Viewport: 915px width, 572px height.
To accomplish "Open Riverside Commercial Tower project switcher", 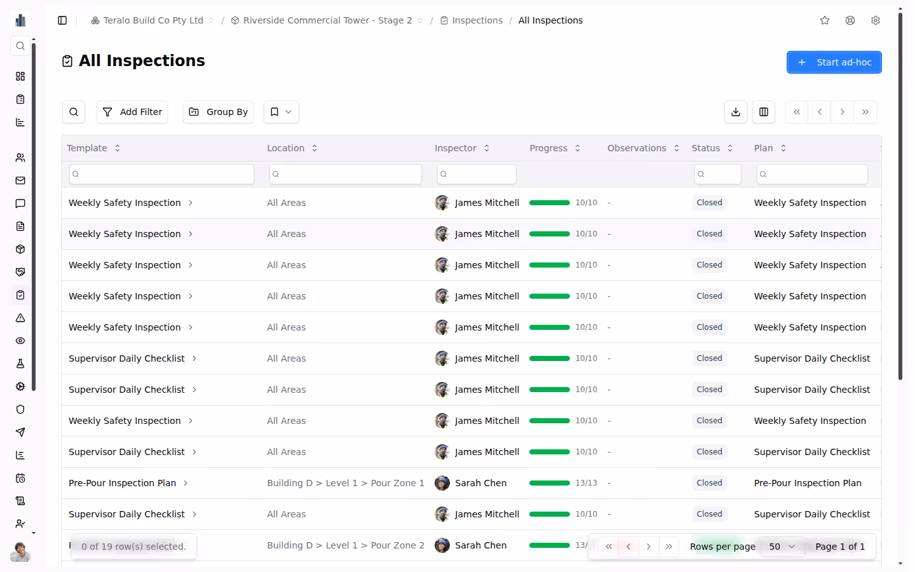I will tap(327, 20).
